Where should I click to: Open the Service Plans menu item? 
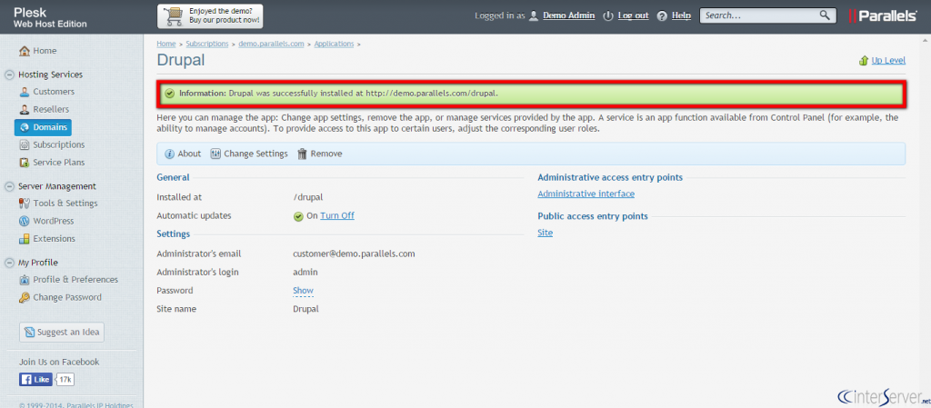59,163
